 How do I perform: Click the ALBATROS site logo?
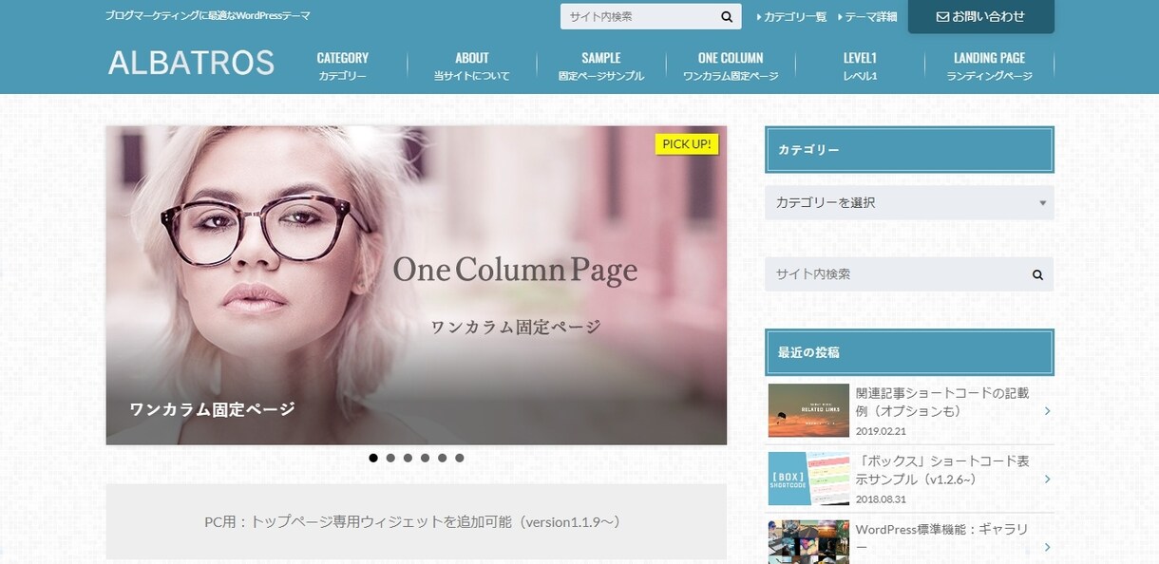tap(191, 63)
